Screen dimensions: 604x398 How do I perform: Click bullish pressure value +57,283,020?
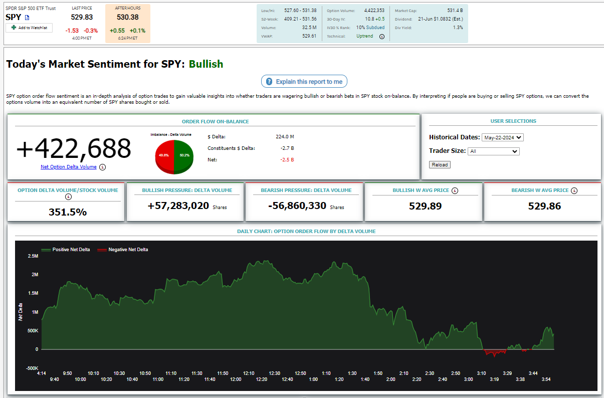coord(178,206)
